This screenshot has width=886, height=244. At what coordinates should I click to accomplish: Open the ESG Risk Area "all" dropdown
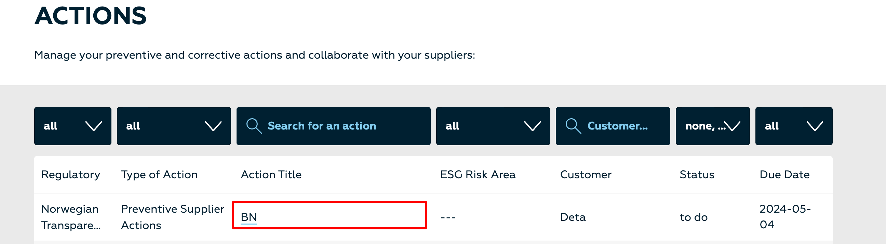click(x=493, y=126)
